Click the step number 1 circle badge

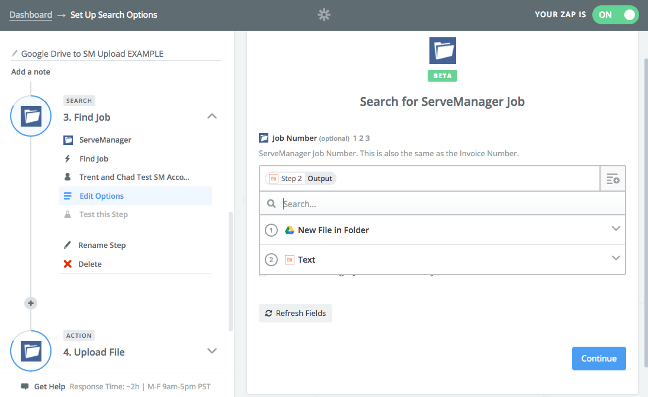pyautogui.click(x=271, y=230)
